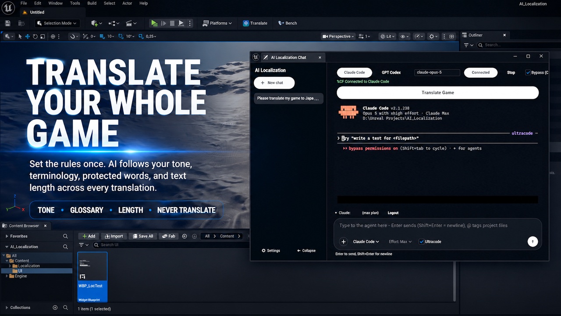Open surface snapping dropdown in viewport toolbar
This screenshot has width=561, height=316.
[74, 36]
